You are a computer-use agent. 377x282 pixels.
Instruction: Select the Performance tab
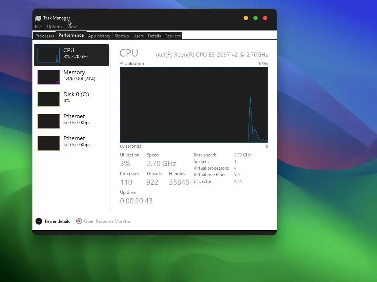(71, 35)
